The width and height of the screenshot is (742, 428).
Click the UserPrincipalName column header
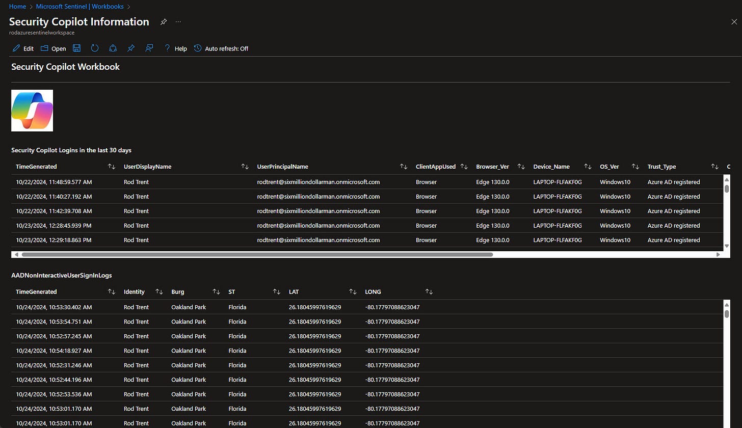(x=283, y=167)
